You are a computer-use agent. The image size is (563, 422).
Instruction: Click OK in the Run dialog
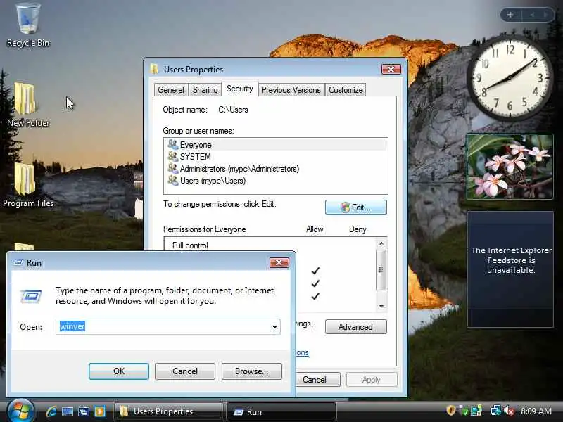(x=119, y=371)
